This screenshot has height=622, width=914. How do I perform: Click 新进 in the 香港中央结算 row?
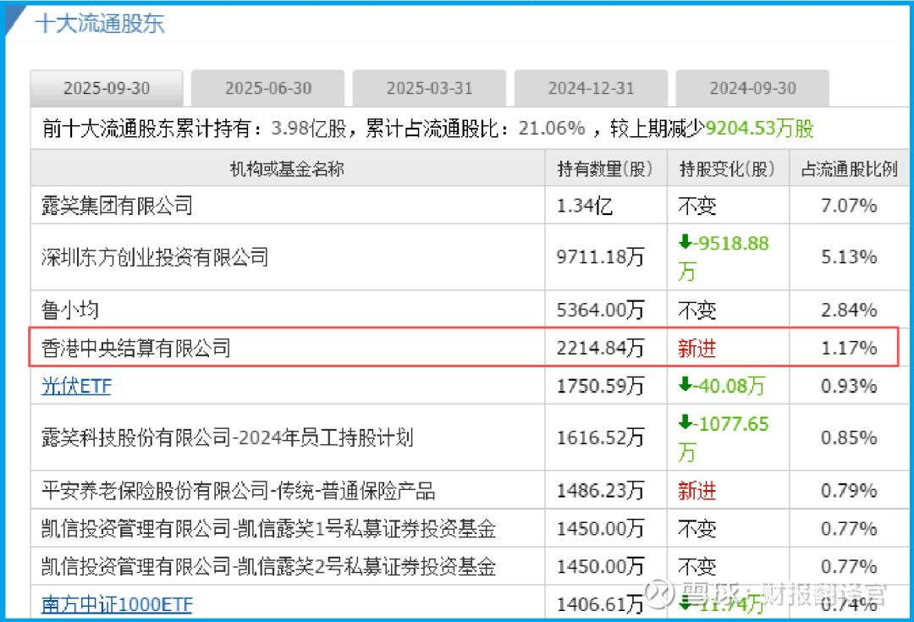697,349
